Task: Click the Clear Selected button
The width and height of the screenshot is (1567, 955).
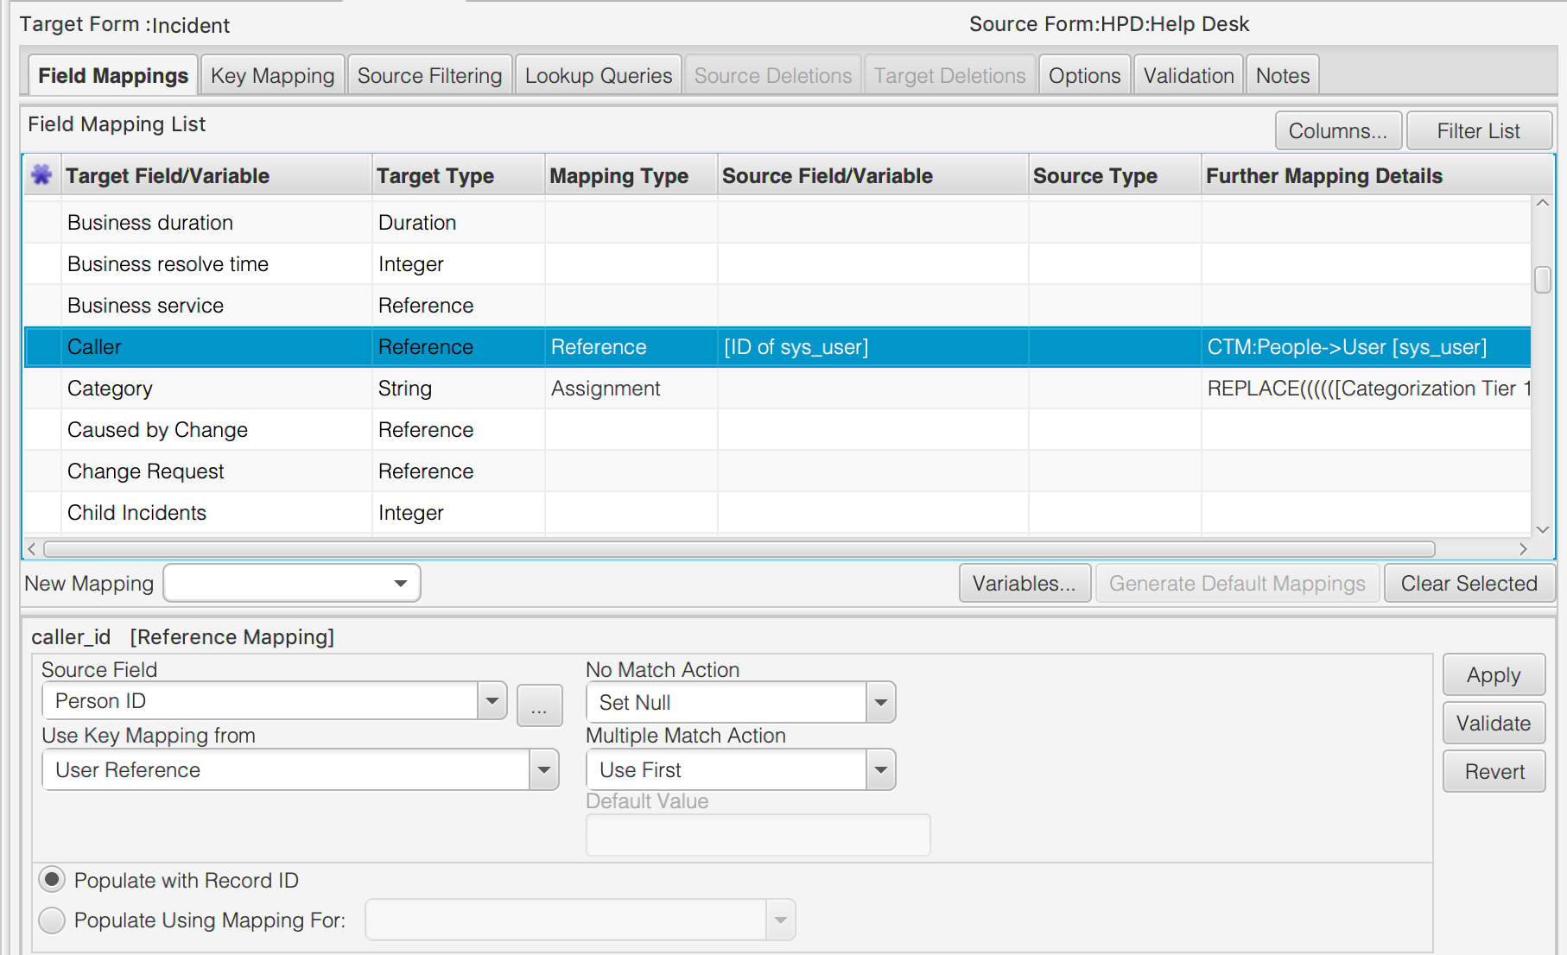Action: (x=1469, y=583)
